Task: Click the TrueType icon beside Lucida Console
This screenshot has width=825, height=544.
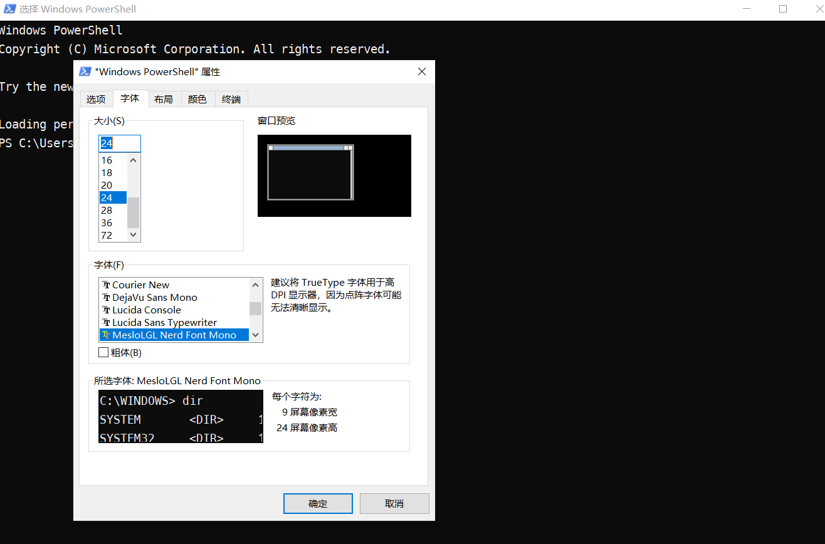Action: (x=106, y=310)
